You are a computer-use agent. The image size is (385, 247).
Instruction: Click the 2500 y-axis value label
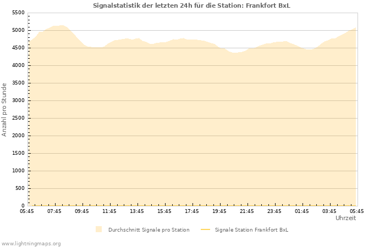18,118
